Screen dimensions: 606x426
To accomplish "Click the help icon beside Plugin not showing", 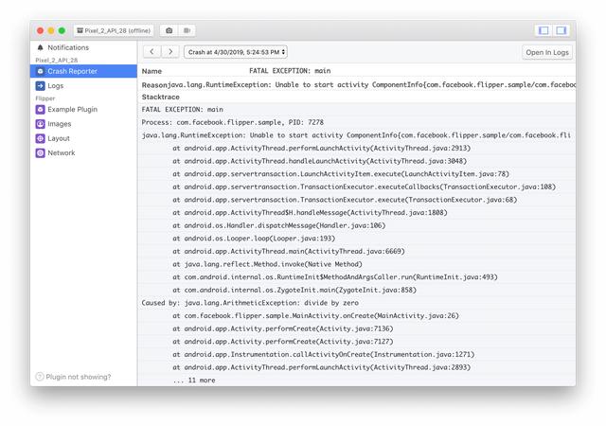I will tap(40, 377).
